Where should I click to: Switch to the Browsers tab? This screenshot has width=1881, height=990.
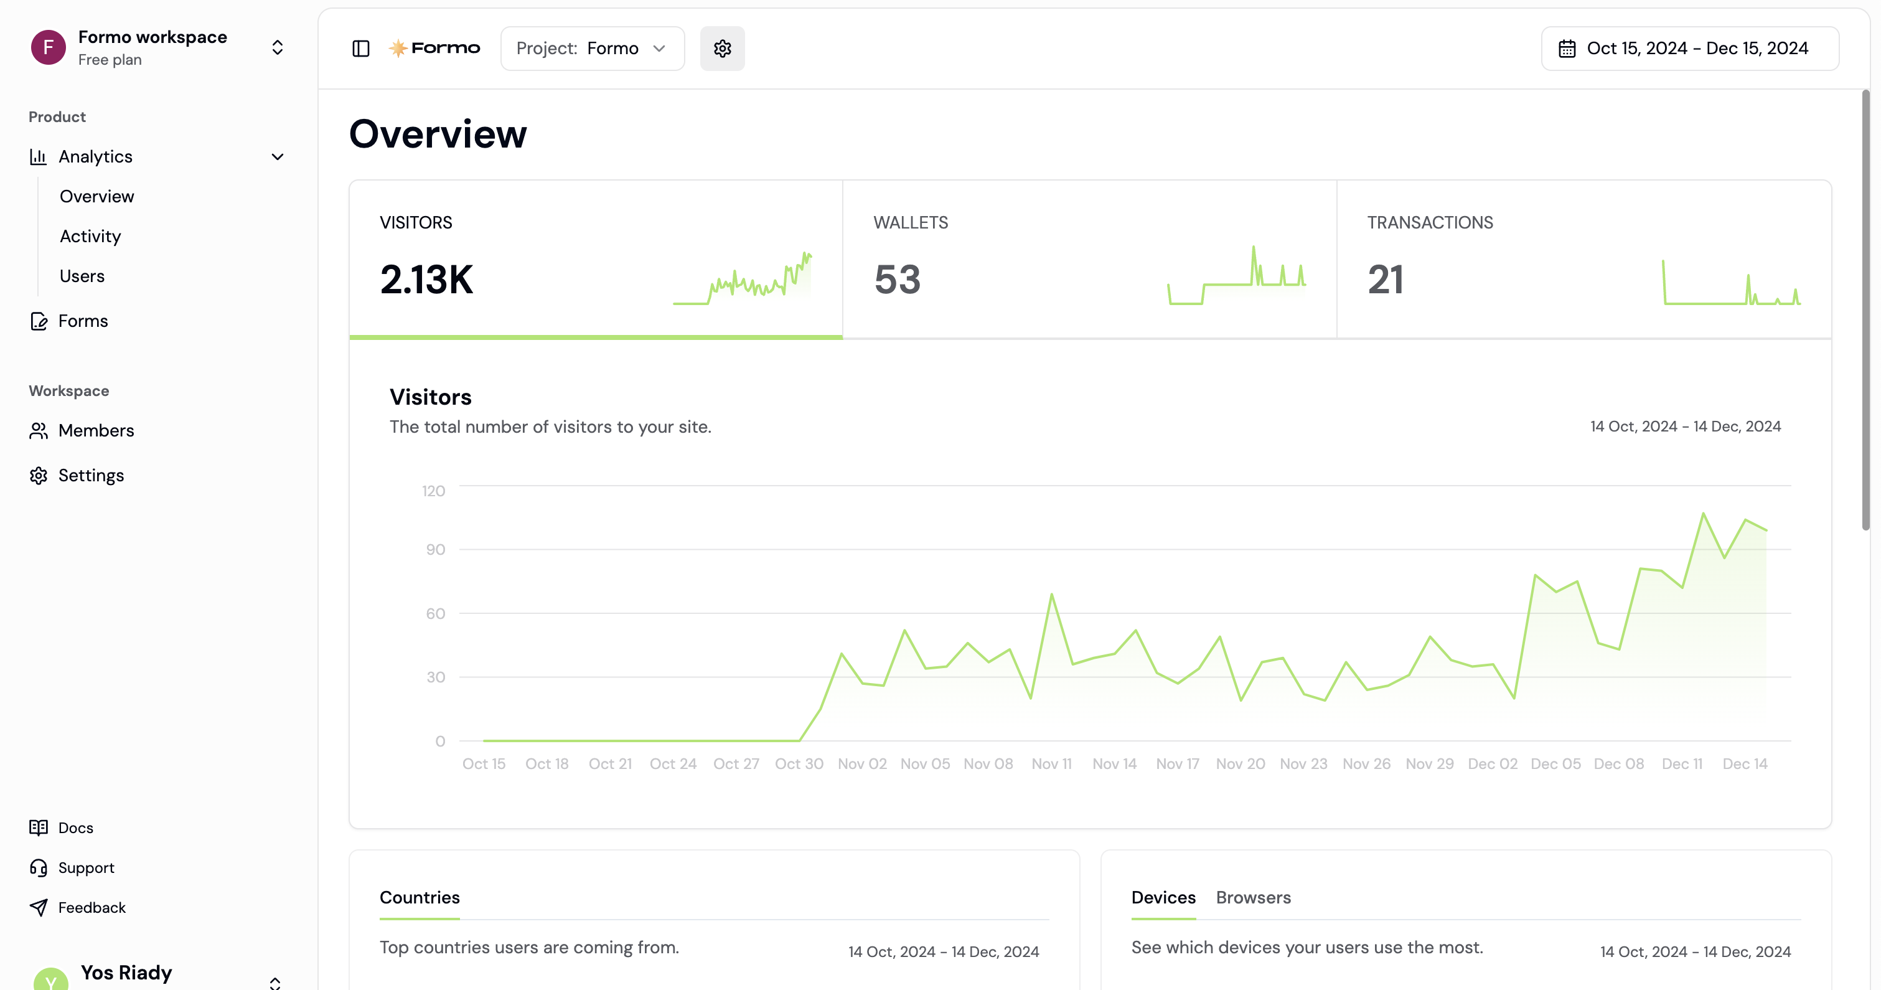tap(1253, 897)
